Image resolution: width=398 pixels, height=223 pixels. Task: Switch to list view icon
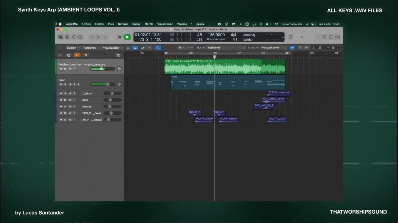point(135,48)
